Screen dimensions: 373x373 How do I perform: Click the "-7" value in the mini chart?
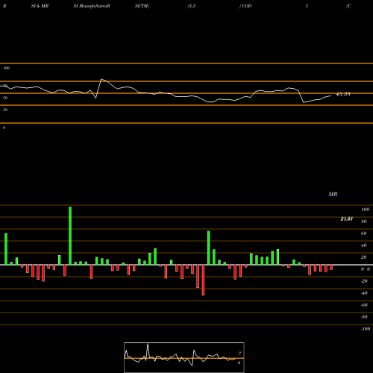(x=239, y=354)
